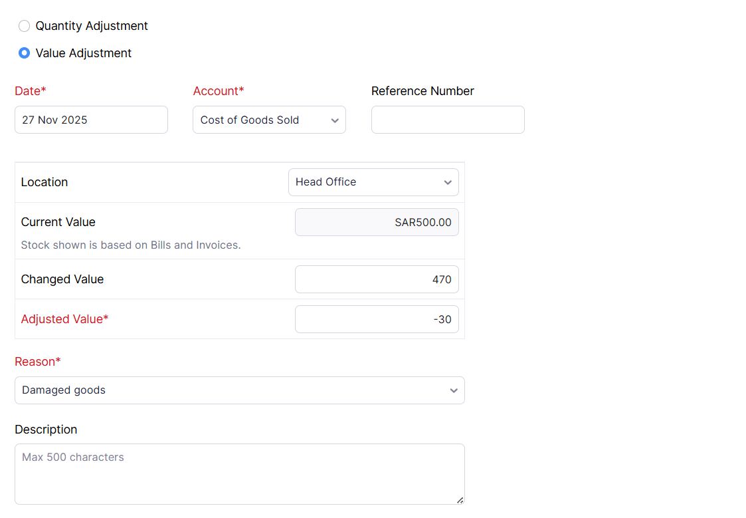Click the chevron arrow in the Reason select
The image size is (746, 518).
454,390
